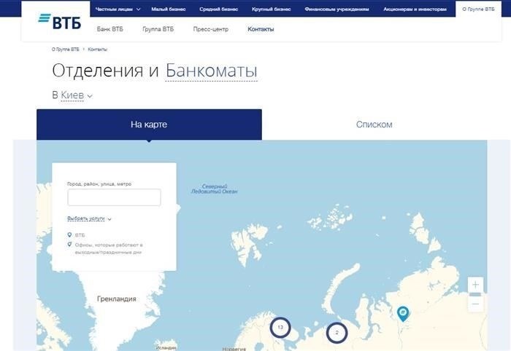Click the Гренландия map label

(x=117, y=299)
